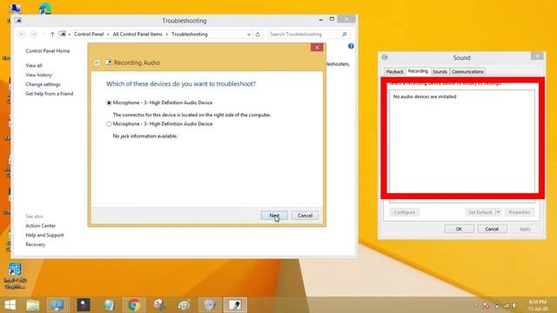Click Cancel in the Sound dialog
The height and width of the screenshot is (313, 557).
pos(492,229)
